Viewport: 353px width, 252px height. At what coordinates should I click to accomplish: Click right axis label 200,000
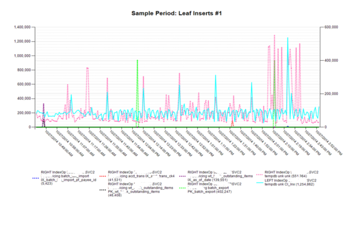[331, 94]
